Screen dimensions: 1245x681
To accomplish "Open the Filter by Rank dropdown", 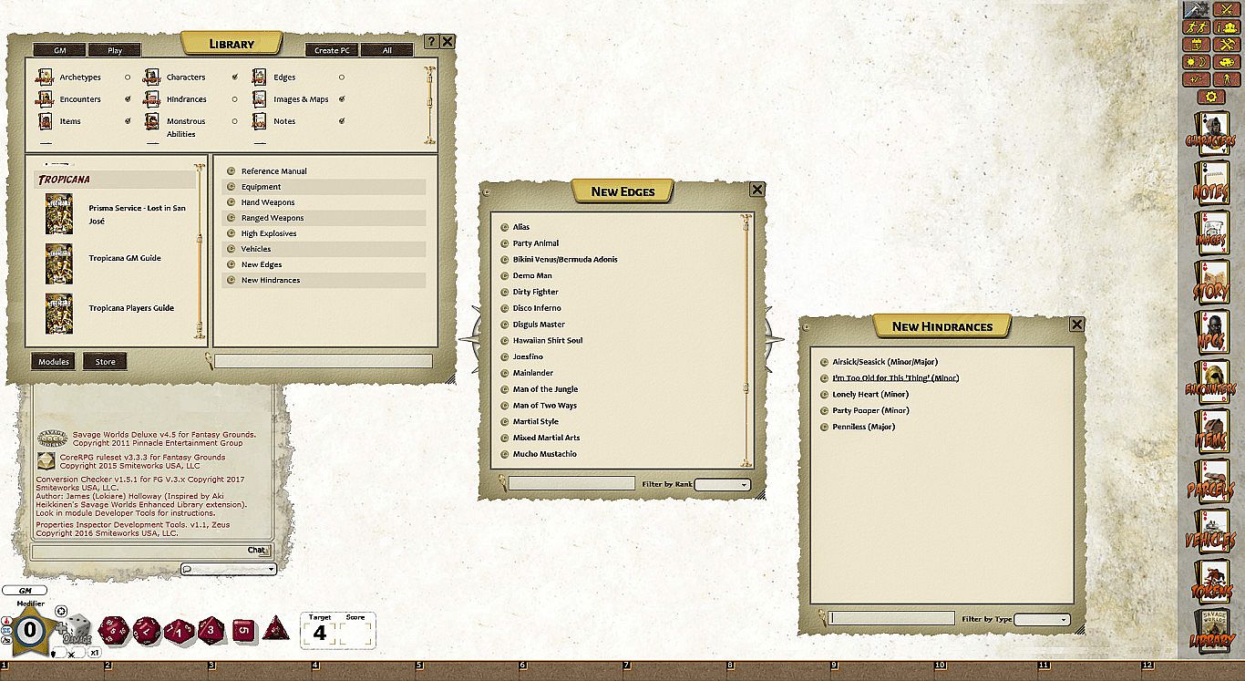I will coord(723,485).
